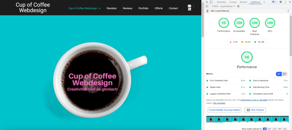
Task: Switch to the Elementen tab
Action: pos(221,2)
